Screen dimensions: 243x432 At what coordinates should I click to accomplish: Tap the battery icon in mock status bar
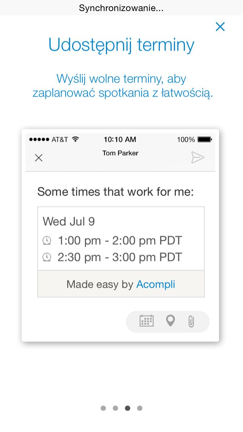[x=205, y=140]
